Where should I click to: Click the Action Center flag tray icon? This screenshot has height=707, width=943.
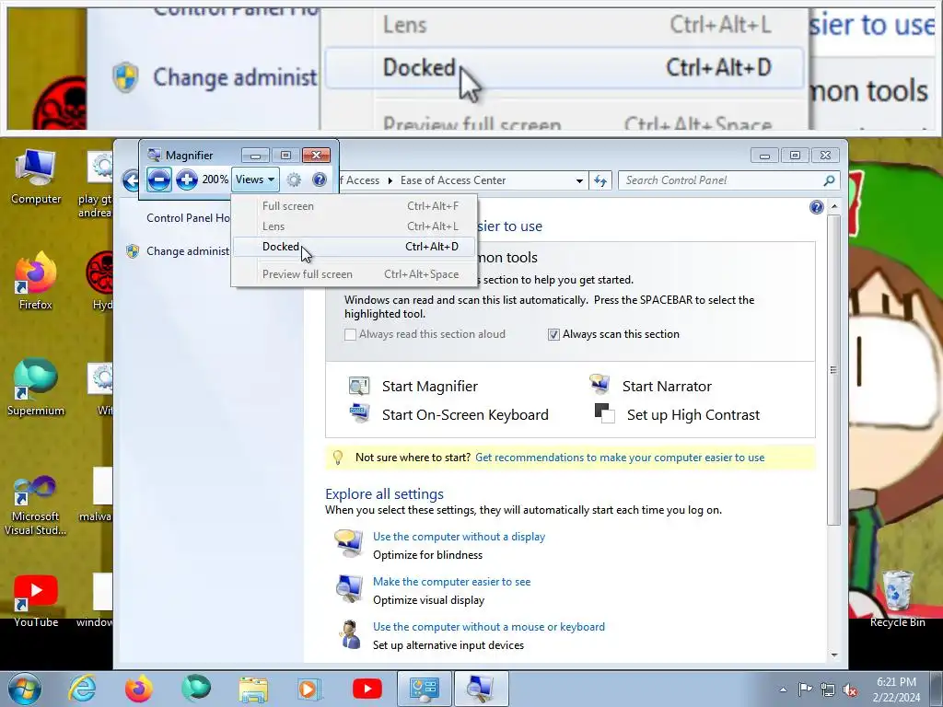tap(805, 690)
